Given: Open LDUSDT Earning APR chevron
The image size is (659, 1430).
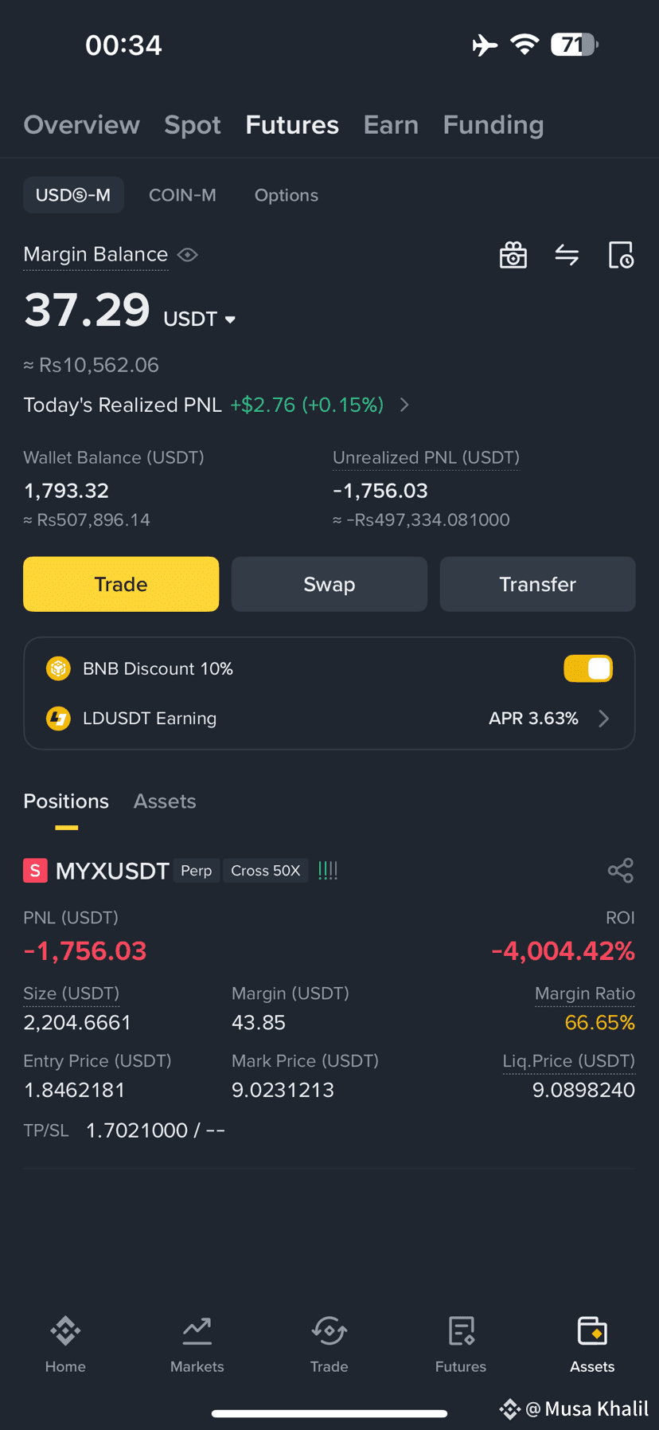Looking at the screenshot, I should point(604,719).
